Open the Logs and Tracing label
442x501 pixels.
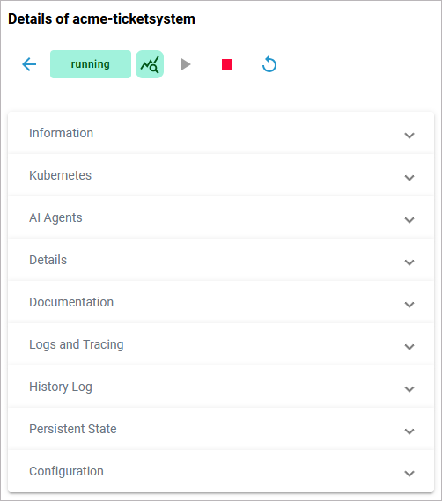[77, 344]
